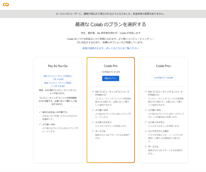Click the European tax notice banner text
This screenshot has width=206, height=172.
pos(110,14)
